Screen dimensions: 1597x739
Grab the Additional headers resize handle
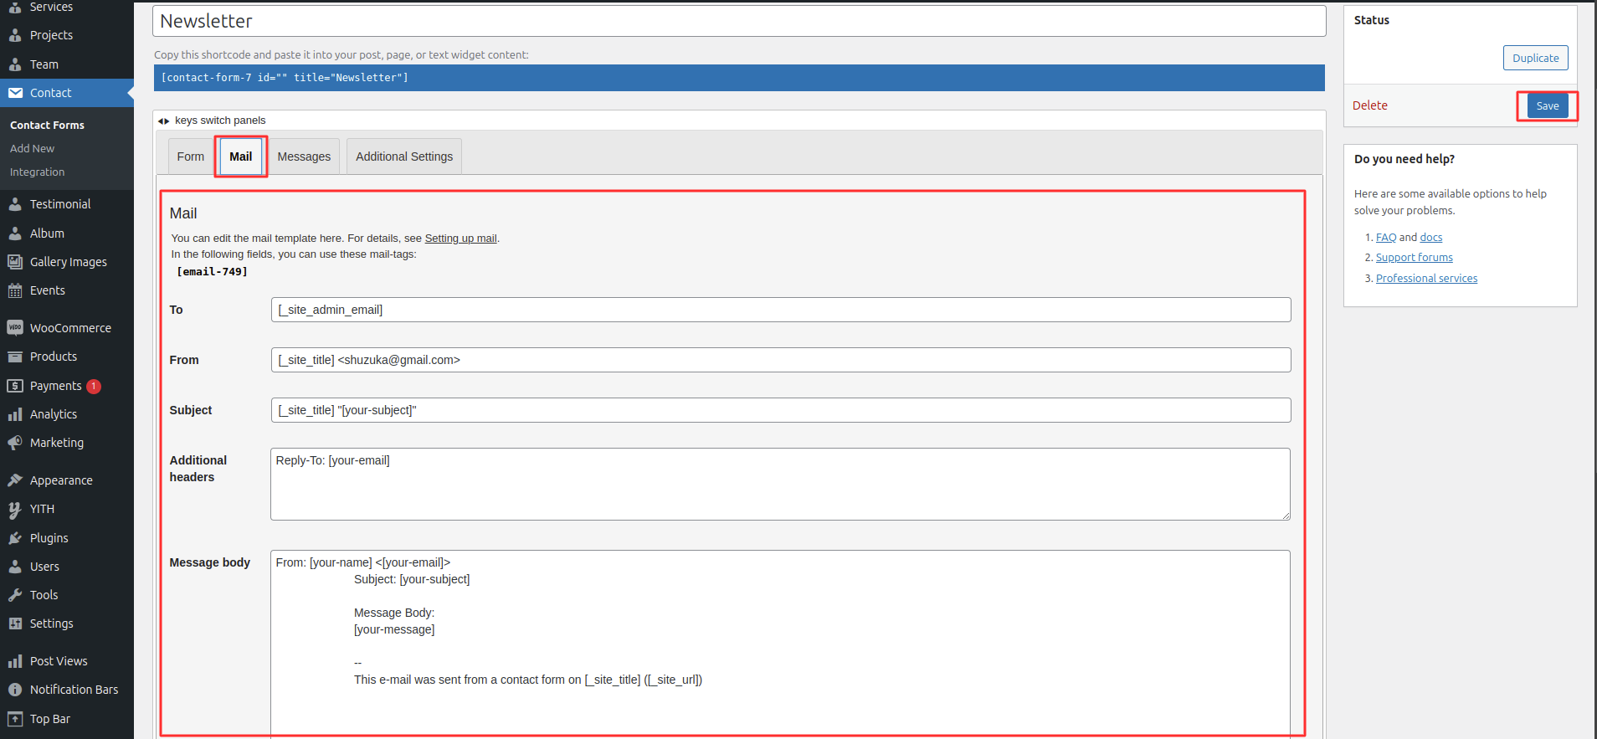pos(1286,516)
